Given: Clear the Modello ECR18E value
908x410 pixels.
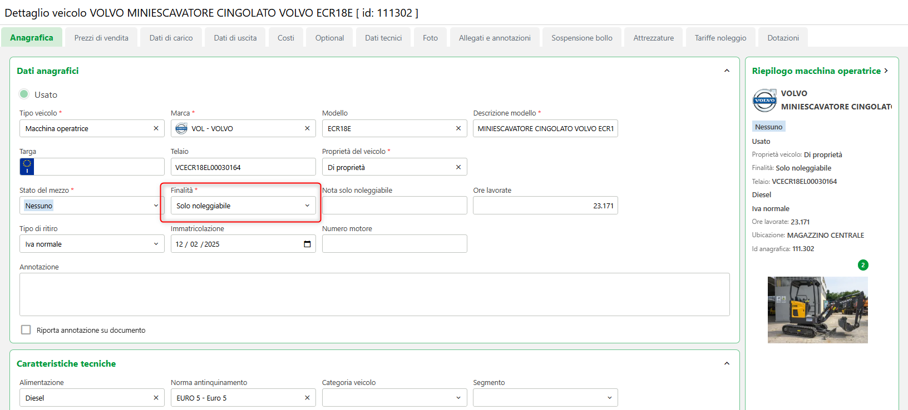Looking at the screenshot, I should pos(458,128).
